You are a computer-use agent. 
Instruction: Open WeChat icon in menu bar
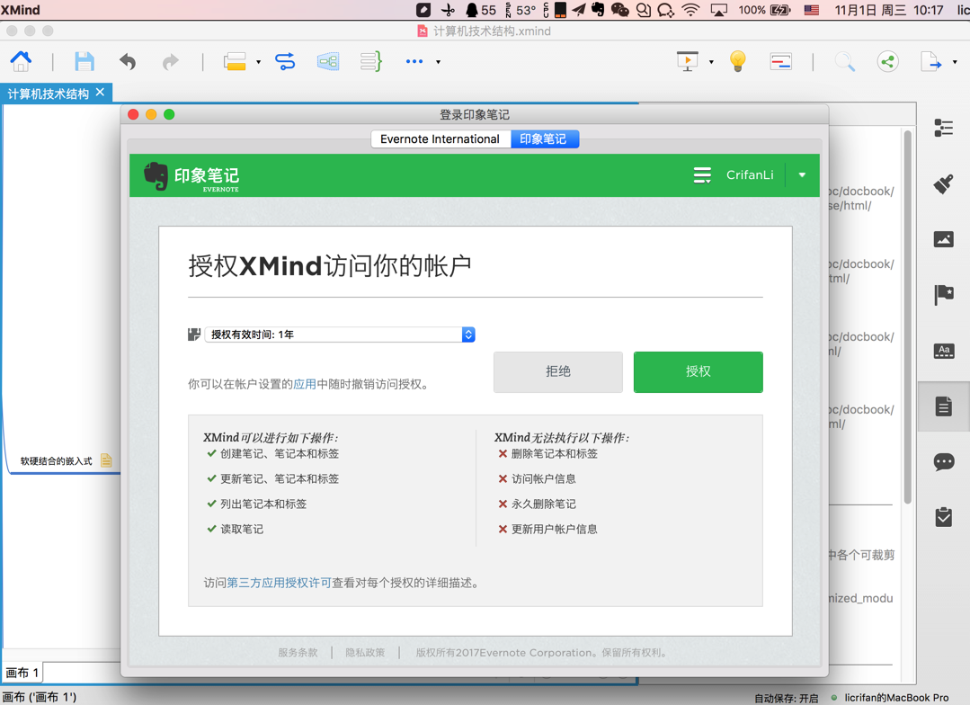click(620, 10)
